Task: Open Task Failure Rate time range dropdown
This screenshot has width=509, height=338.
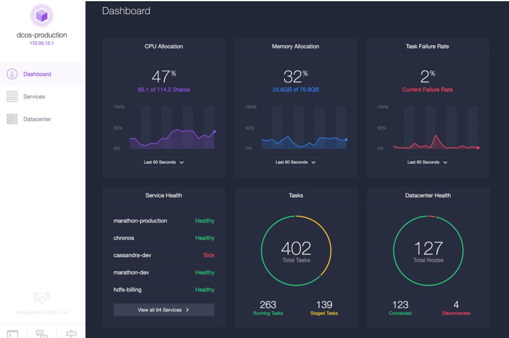Action: click(427, 162)
